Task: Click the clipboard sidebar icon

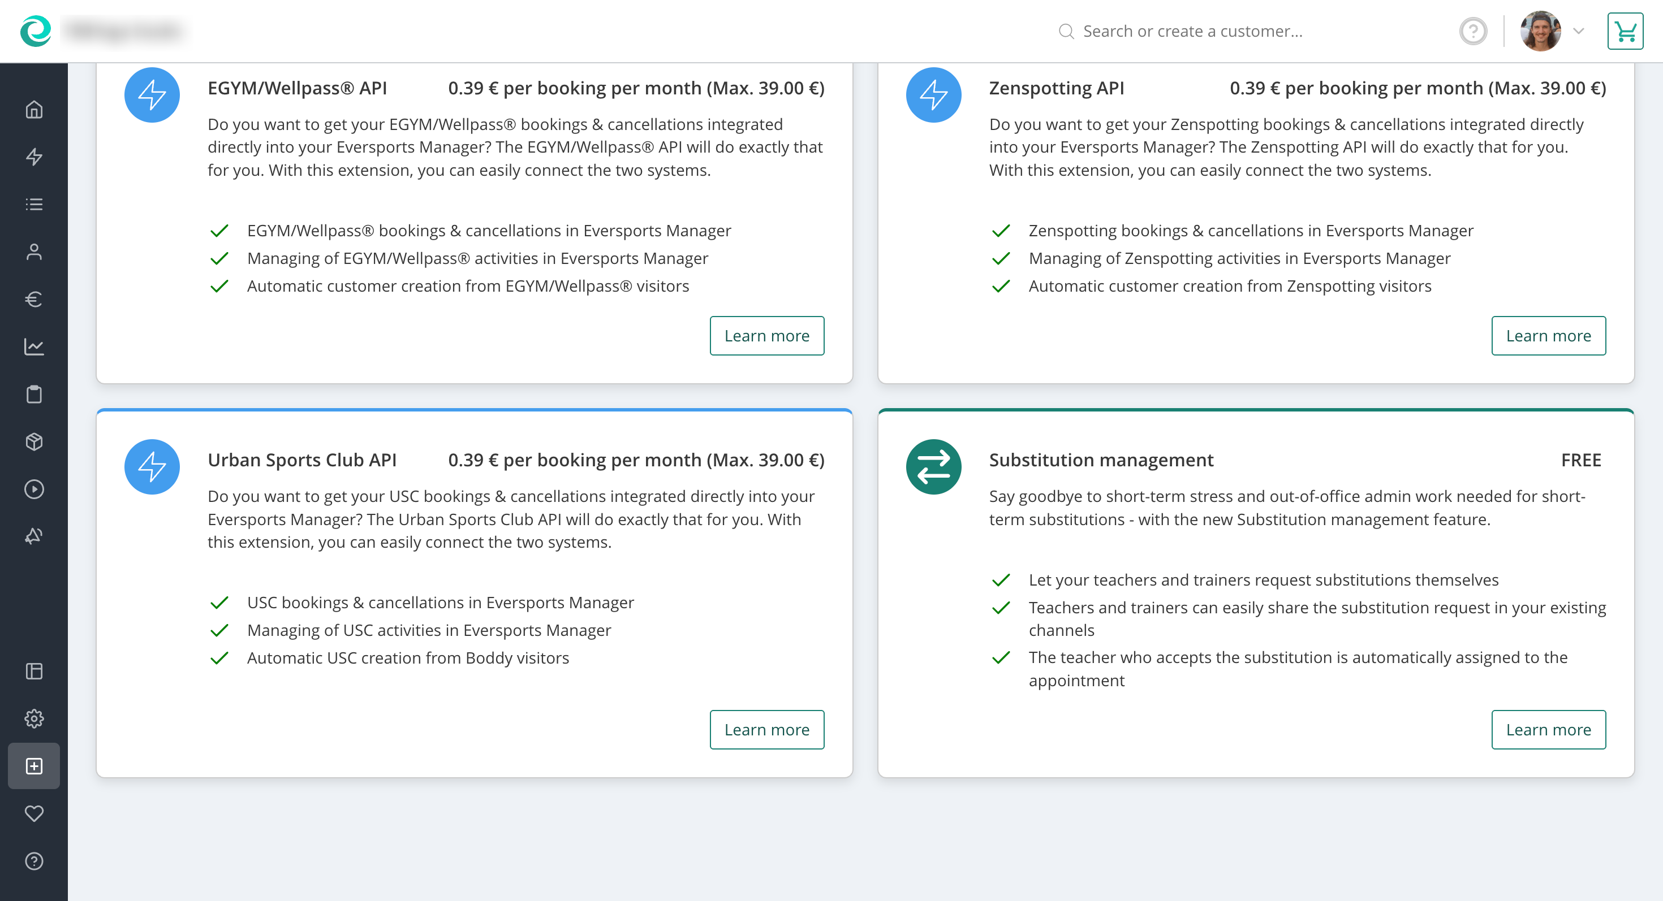Action: (33, 394)
